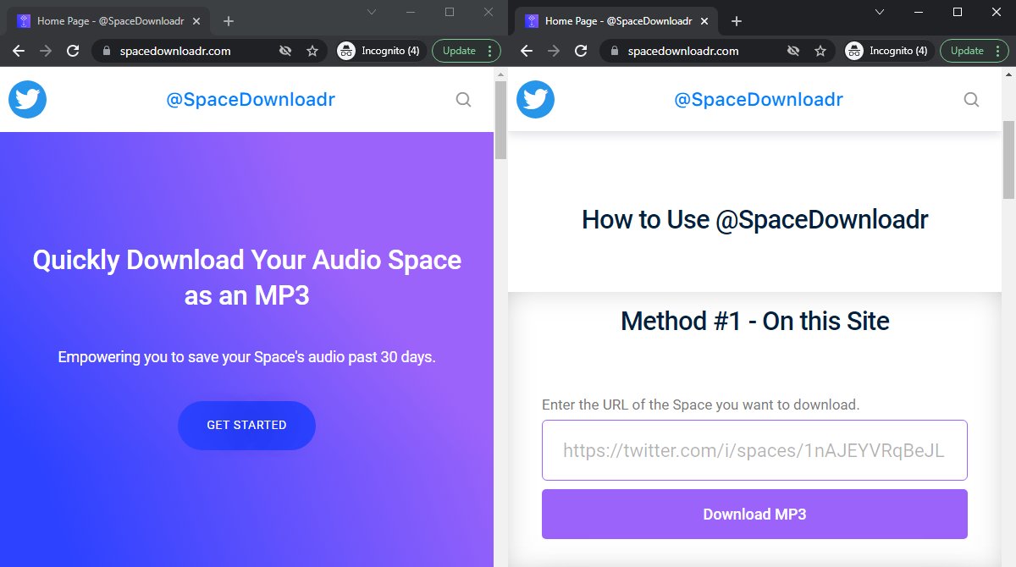This screenshot has width=1016, height=567.
Task: Click the GET STARTED button
Action: (x=246, y=425)
